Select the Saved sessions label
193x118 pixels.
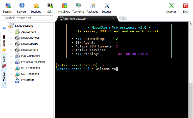[x=24, y=26]
